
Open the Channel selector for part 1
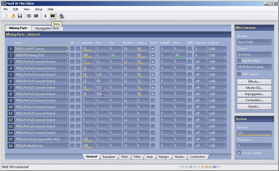201,49
